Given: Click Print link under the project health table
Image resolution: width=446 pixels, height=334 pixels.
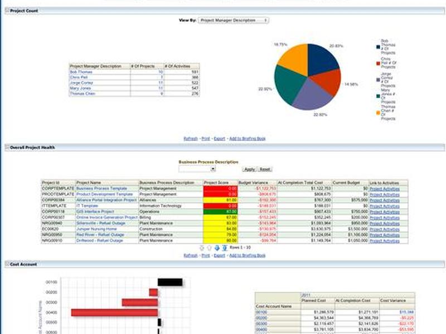Looking at the screenshot, I should (206, 256).
